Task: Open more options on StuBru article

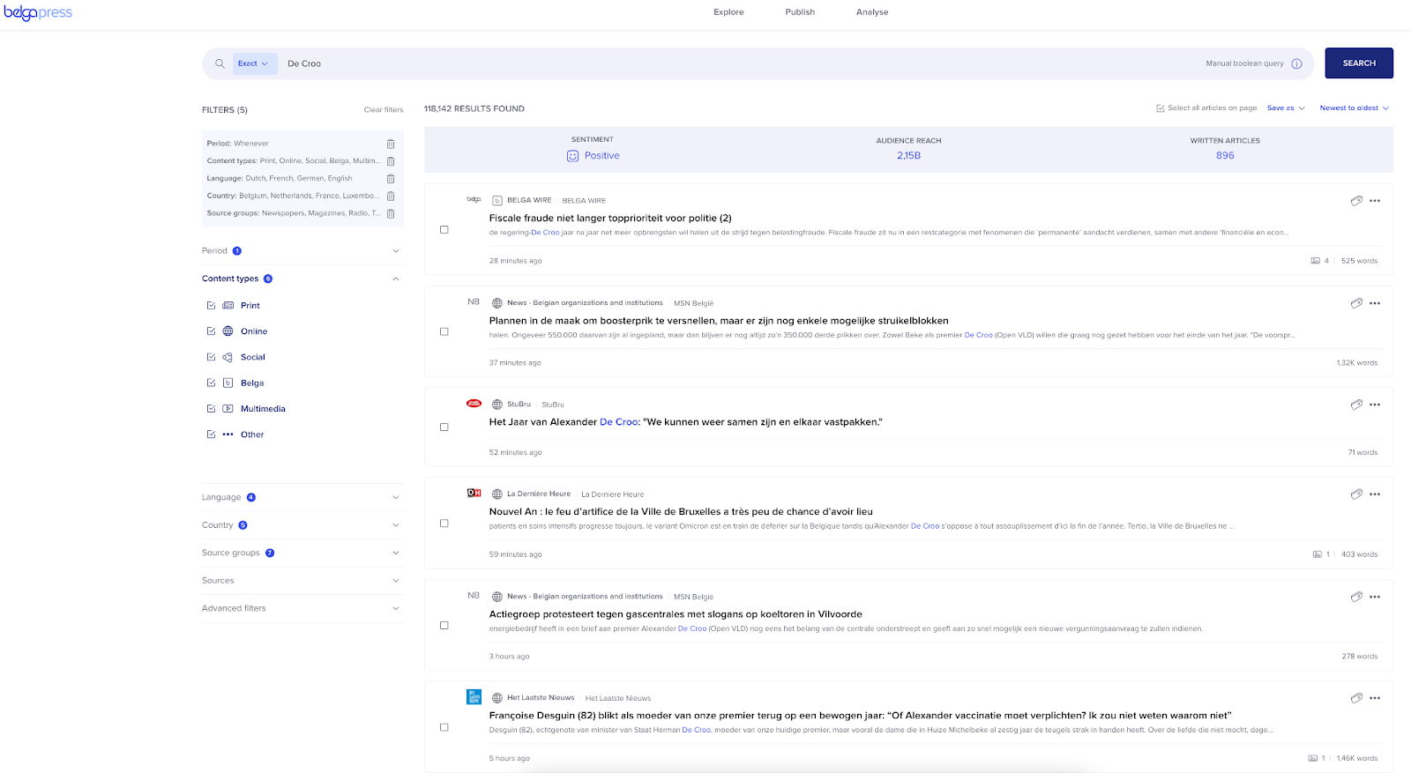Action: 1375,405
